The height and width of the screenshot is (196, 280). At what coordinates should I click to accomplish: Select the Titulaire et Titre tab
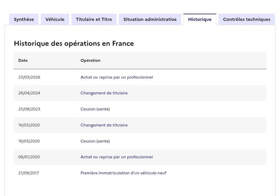(94, 20)
